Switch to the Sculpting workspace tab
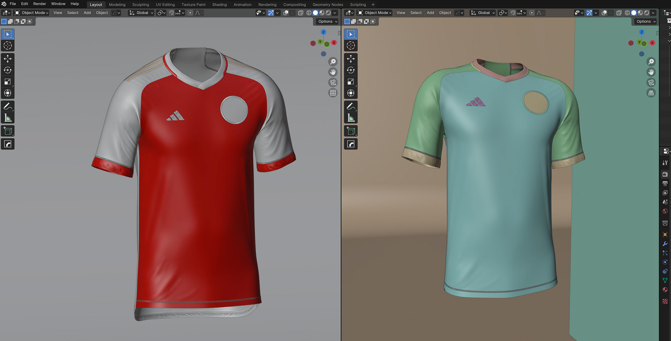 (140, 5)
